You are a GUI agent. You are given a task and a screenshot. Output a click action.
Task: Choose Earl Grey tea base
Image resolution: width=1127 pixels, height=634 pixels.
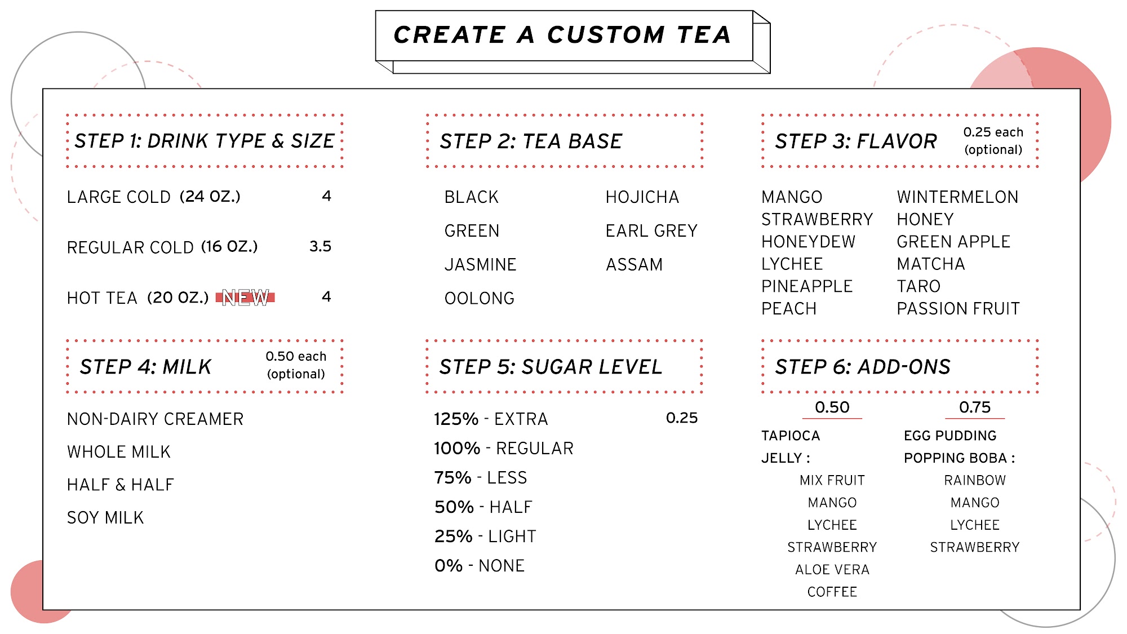click(x=651, y=231)
